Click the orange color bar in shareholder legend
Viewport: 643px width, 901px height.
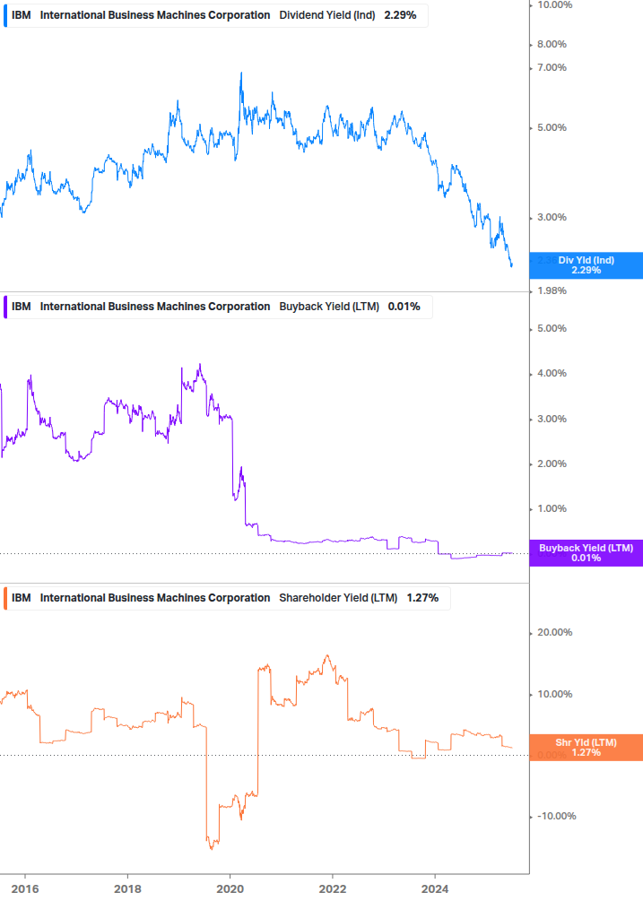point(5,598)
